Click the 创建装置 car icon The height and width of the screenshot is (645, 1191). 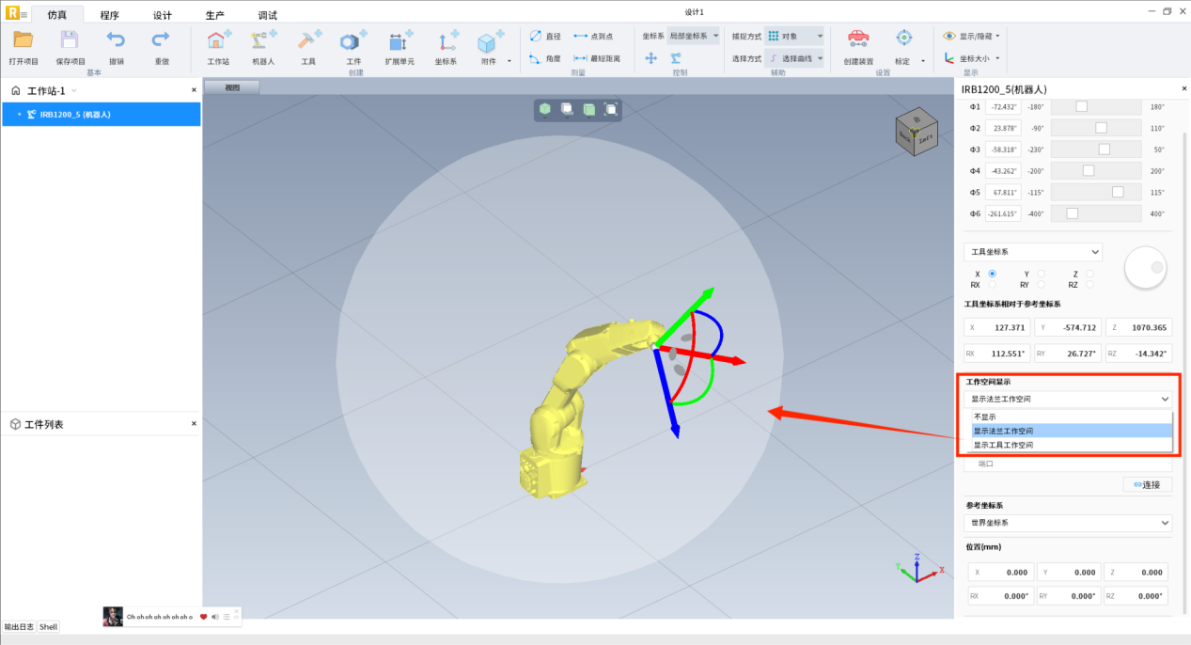pyautogui.click(x=857, y=39)
